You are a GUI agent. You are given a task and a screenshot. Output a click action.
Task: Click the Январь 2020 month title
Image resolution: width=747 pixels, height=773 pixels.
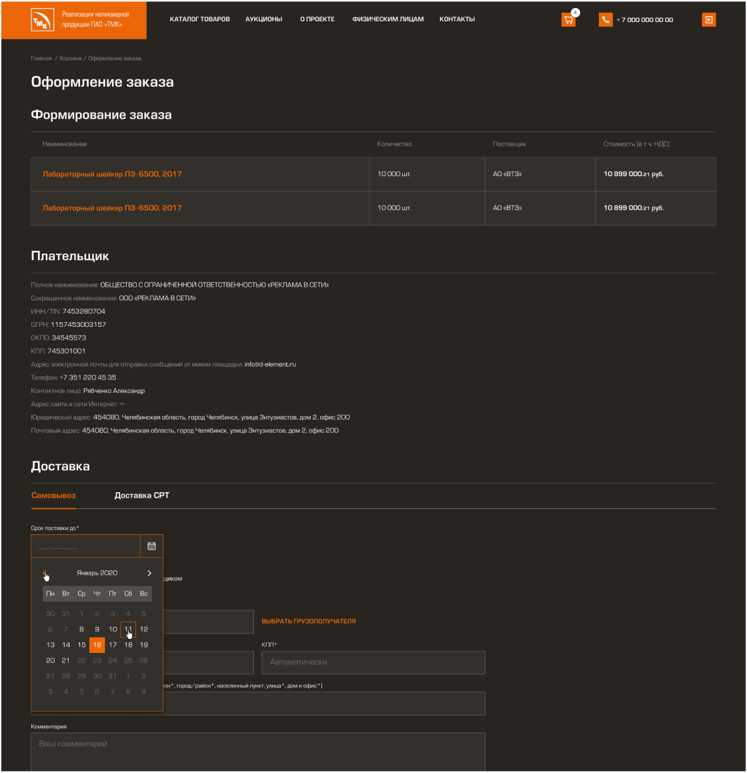pyautogui.click(x=97, y=573)
